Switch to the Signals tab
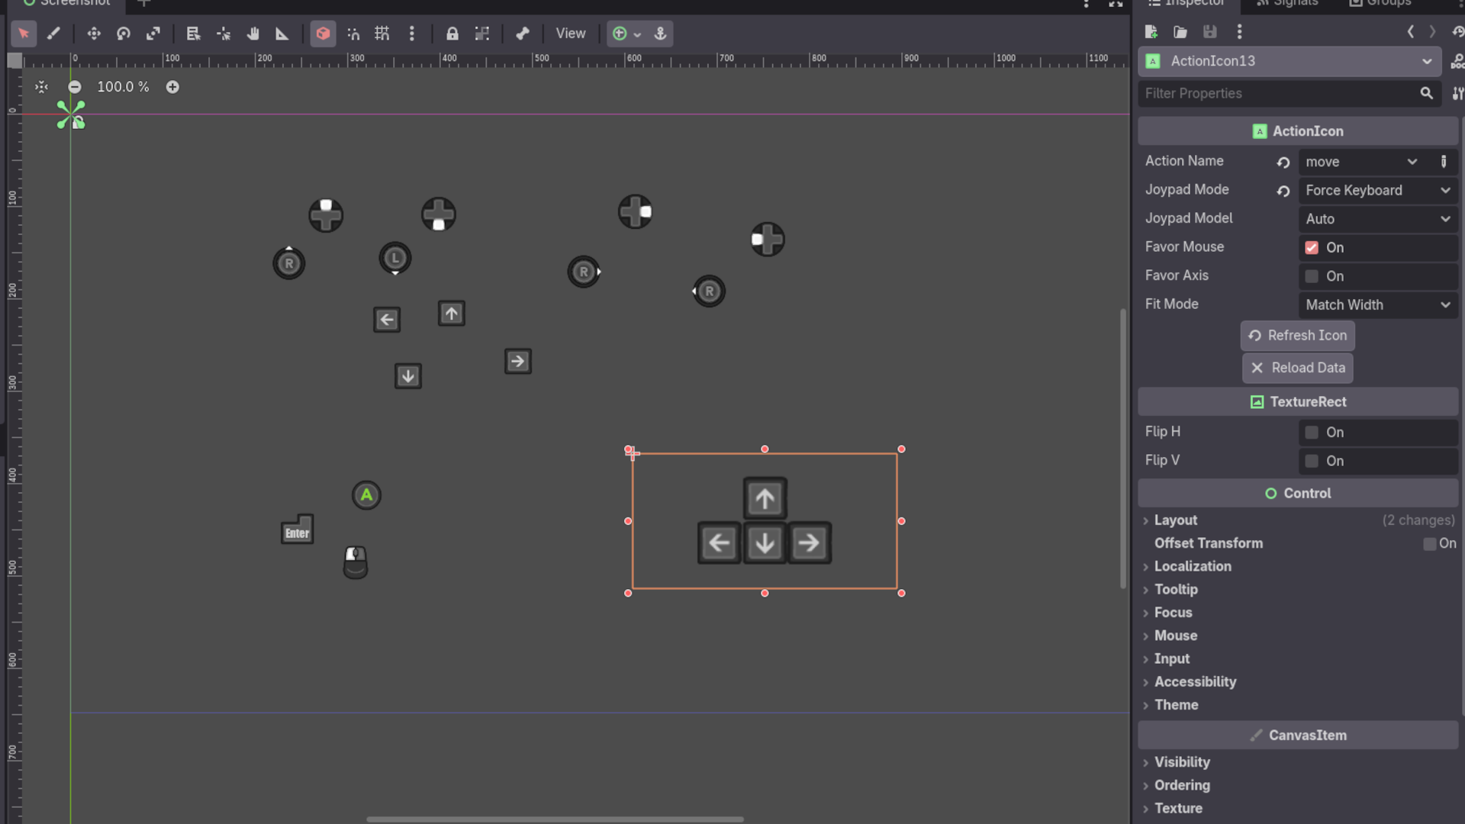The height and width of the screenshot is (824, 1465). (1287, 4)
